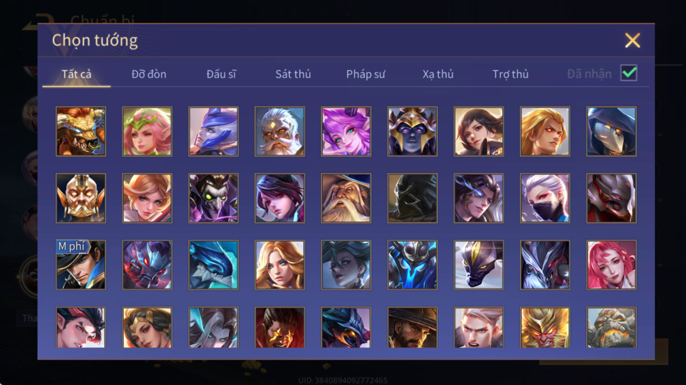Pick the wizard with large brown hat
The height and width of the screenshot is (385, 686).
(x=346, y=198)
